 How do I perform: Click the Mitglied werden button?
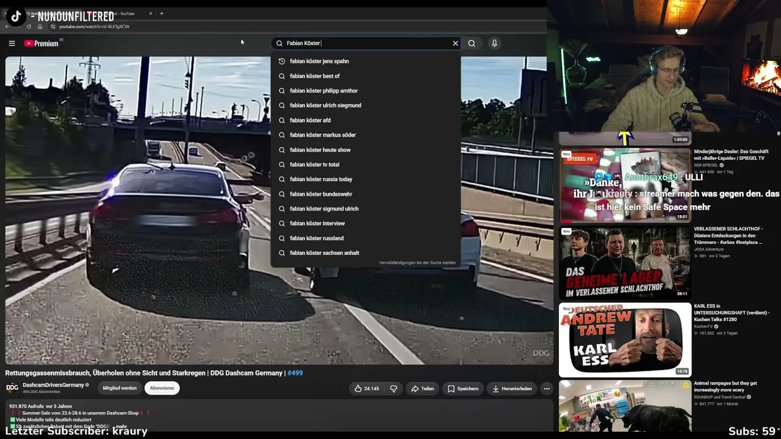point(120,388)
